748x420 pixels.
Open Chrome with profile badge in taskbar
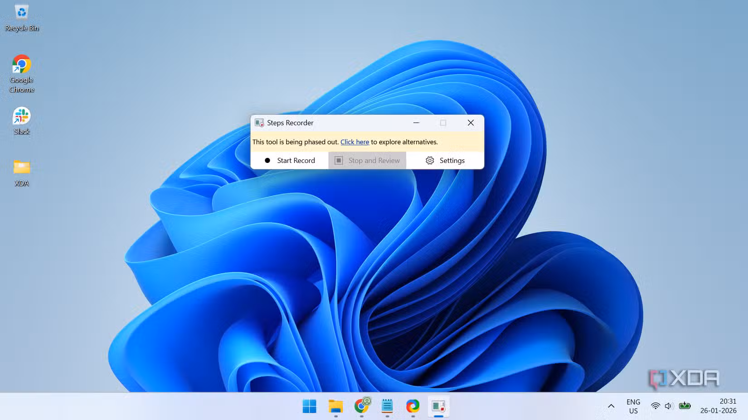(x=362, y=406)
